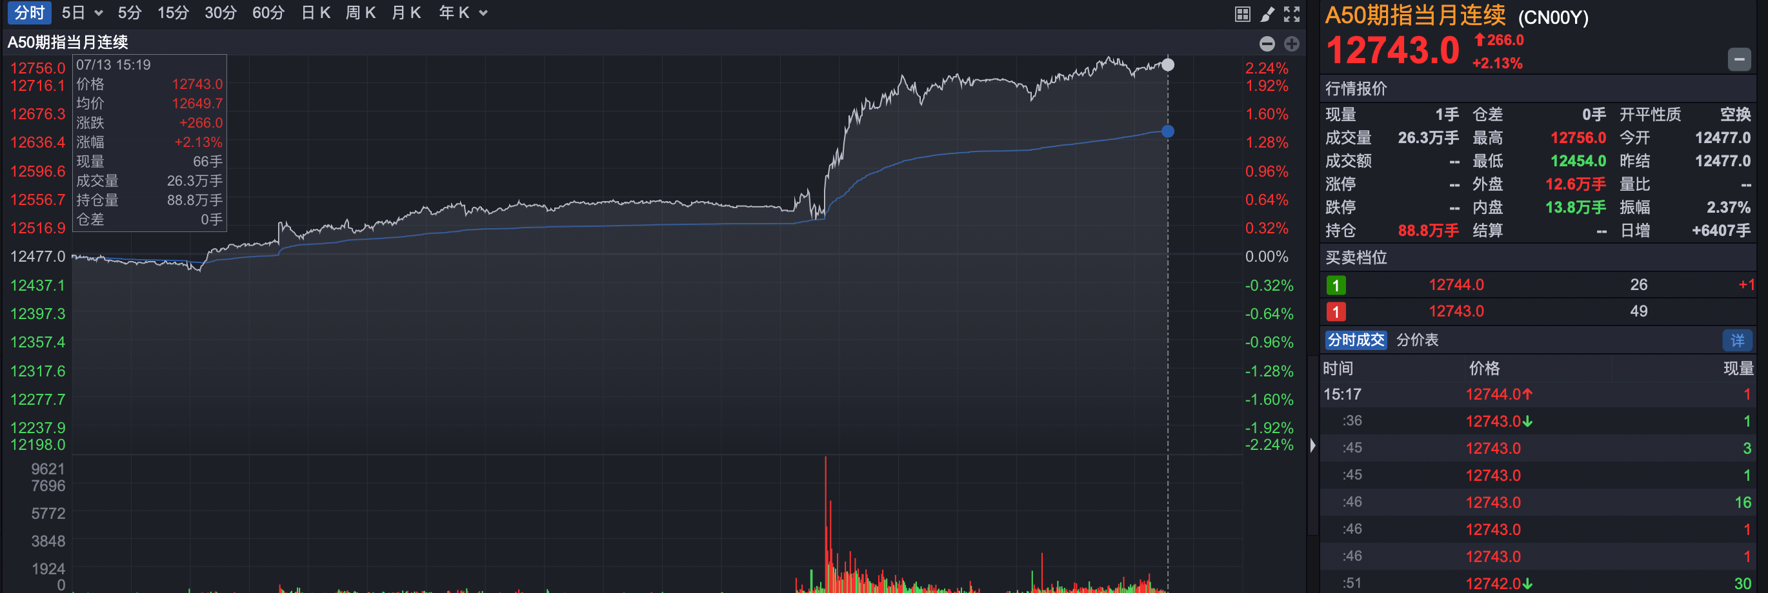1768x593 pixels.
Task: Collapse the quote header minus button
Action: click(1738, 60)
